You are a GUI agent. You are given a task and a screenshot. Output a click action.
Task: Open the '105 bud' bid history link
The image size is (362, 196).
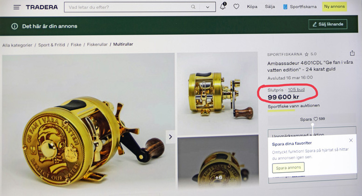click(296, 89)
